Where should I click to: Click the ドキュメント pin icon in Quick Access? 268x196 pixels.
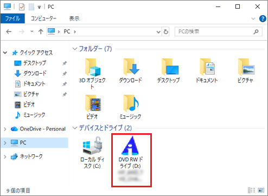click(x=65, y=84)
